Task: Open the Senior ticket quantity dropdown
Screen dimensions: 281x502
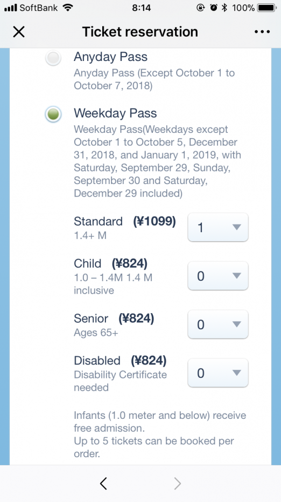Action: 218,324
